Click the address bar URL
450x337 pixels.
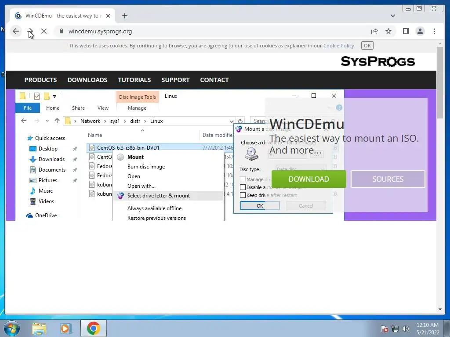pyautogui.click(x=100, y=31)
